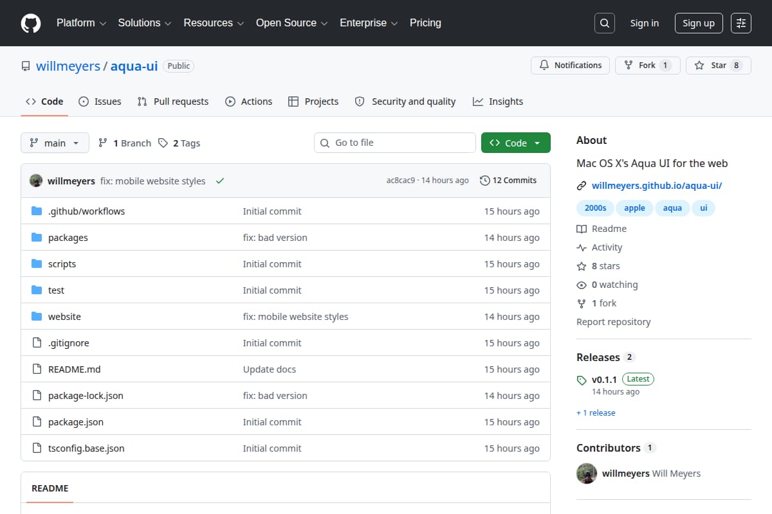
Task: Click the Sign up button
Action: tap(699, 23)
